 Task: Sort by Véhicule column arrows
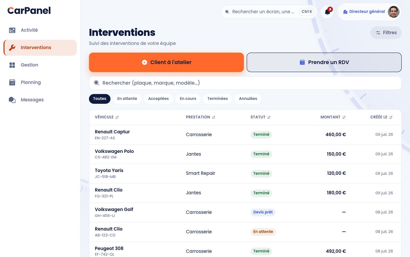[x=117, y=117]
